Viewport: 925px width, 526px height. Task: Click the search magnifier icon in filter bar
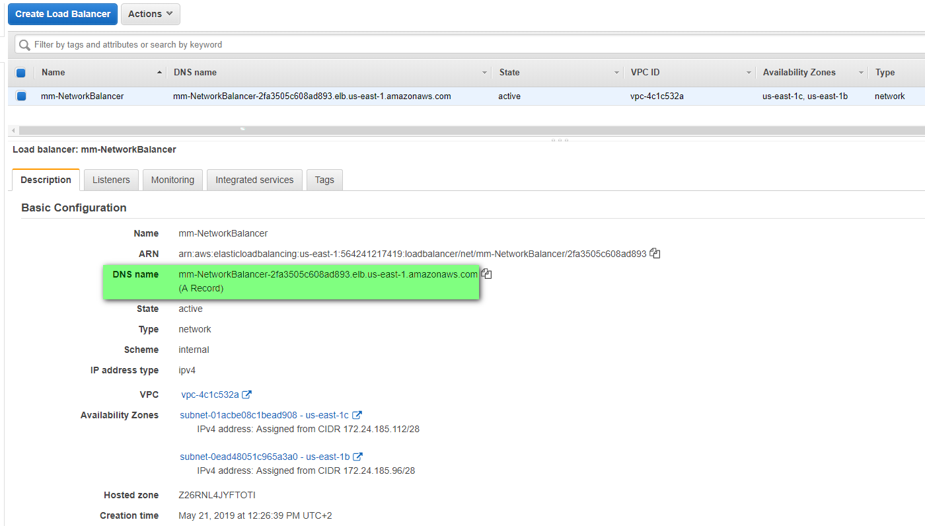pyautogui.click(x=25, y=45)
